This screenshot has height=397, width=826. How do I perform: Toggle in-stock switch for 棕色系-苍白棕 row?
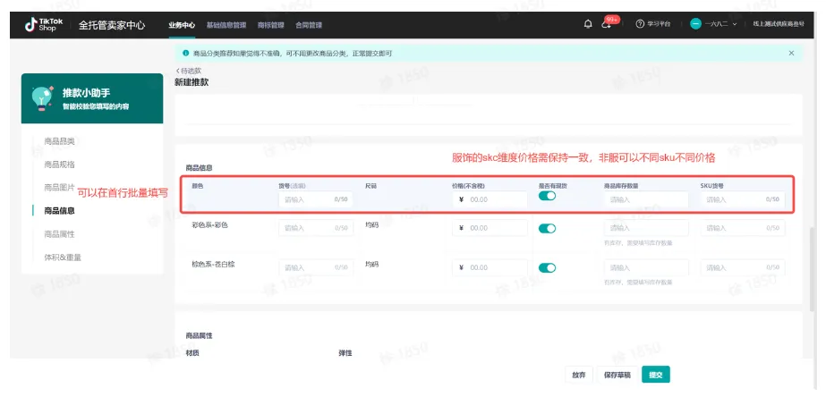click(x=547, y=268)
